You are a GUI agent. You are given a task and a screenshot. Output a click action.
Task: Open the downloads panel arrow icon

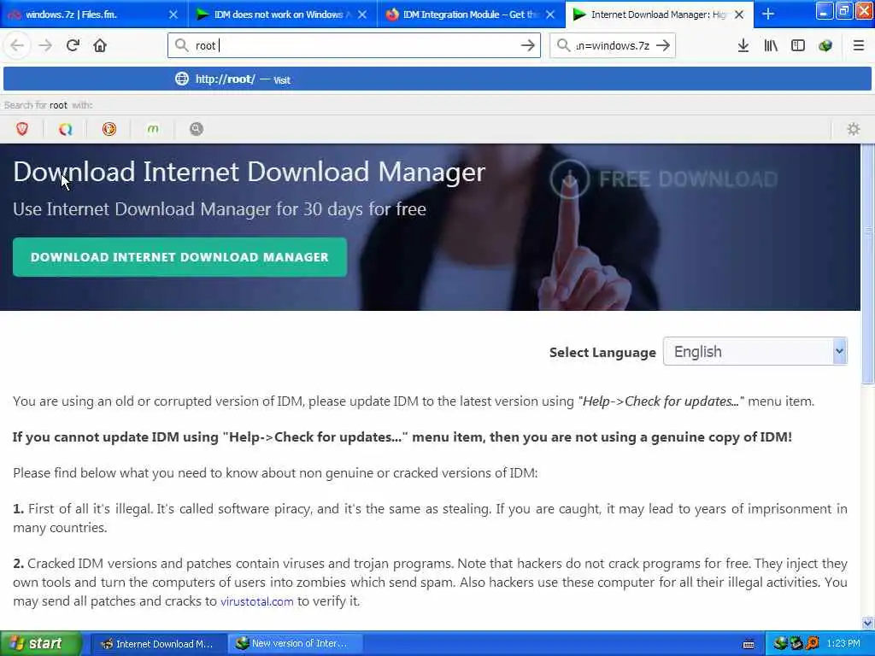pyautogui.click(x=743, y=45)
